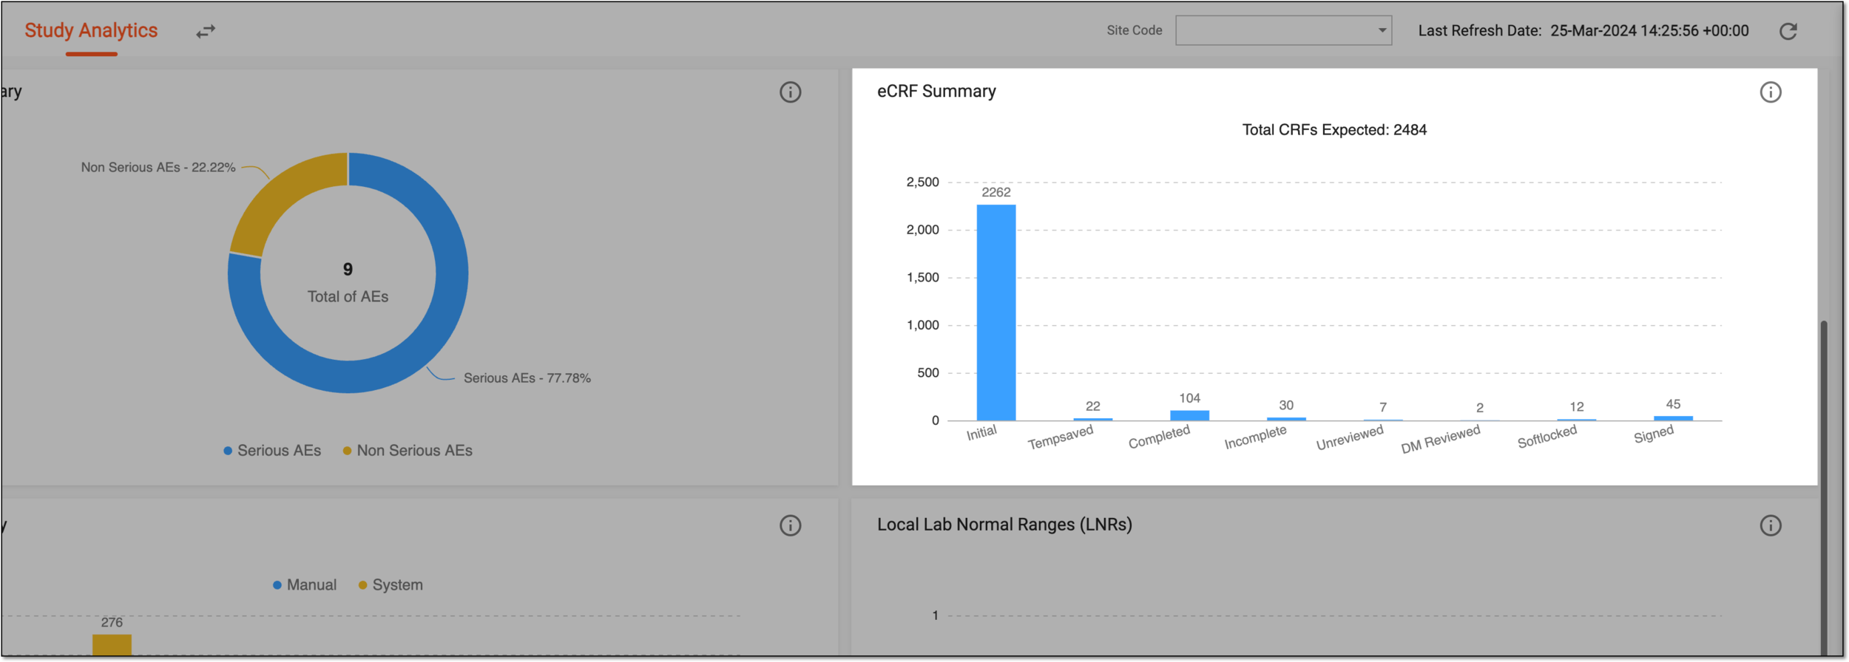Screen dimensions: 1849x662
Task: Click the Tempsaved bar showing 22
Action: point(1092,419)
